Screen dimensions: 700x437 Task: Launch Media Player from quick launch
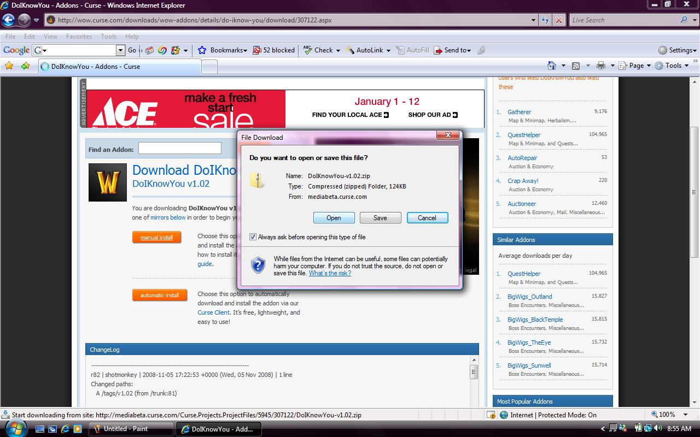pos(78,429)
